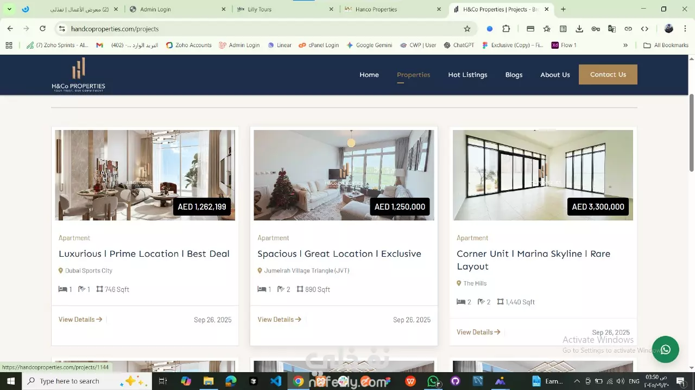Open 'Spacious | Great Location | Exclusive' listing
The image size is (695, 390).
tap(339, 253)
